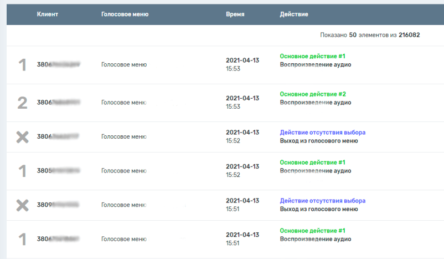Click the digit 1 icon in the 15:53 row
The height and width of the screenshot is (259, 444).
(22, 65)
